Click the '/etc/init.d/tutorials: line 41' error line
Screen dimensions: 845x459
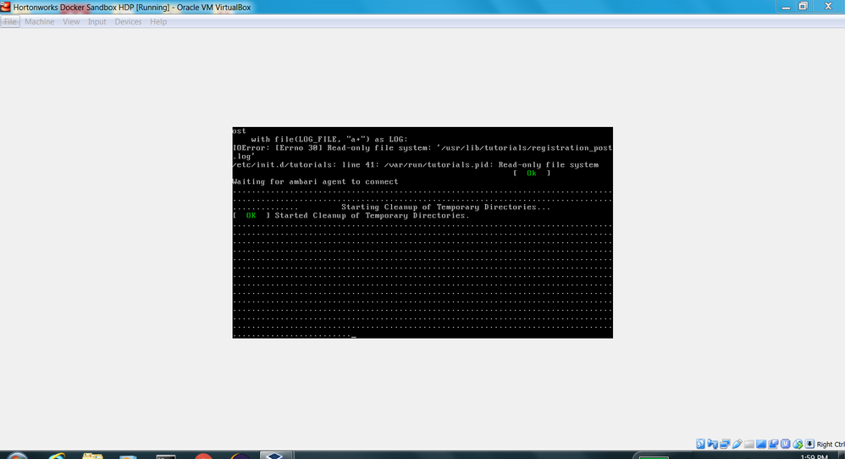click(x=416, y=165)
